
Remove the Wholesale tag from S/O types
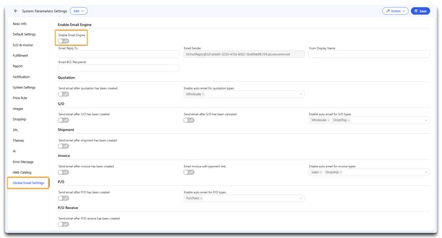[x=328, y=120]
